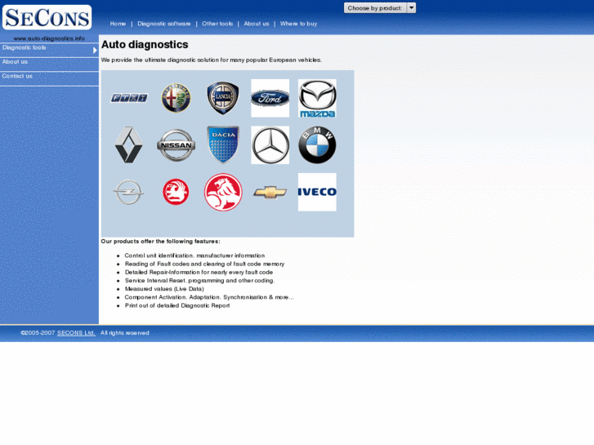Click the Auto diagnostics heading

click(x=145, y=45)
